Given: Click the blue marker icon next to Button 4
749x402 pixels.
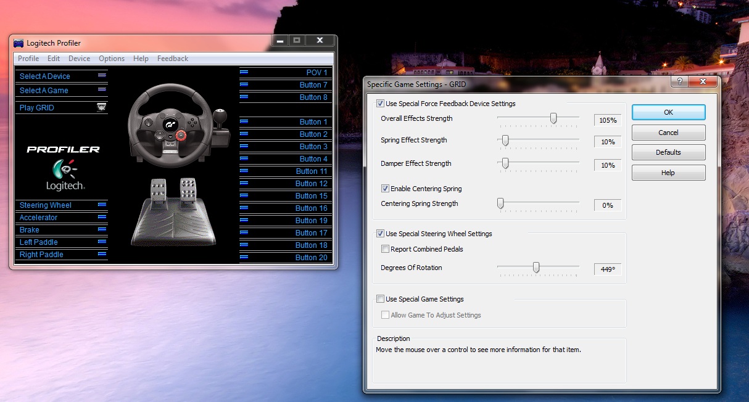Looking at the screenshot, I should pos(244,158).
